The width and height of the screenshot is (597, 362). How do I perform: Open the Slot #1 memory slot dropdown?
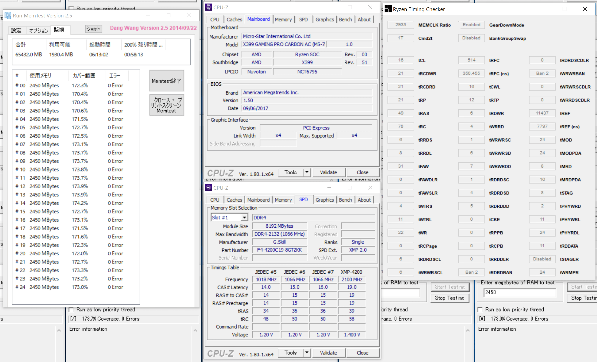click(244, 218)
